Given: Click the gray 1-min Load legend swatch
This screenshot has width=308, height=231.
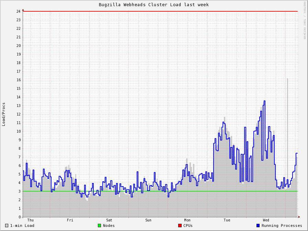Looking at the screenshot, I should point(7,226).
